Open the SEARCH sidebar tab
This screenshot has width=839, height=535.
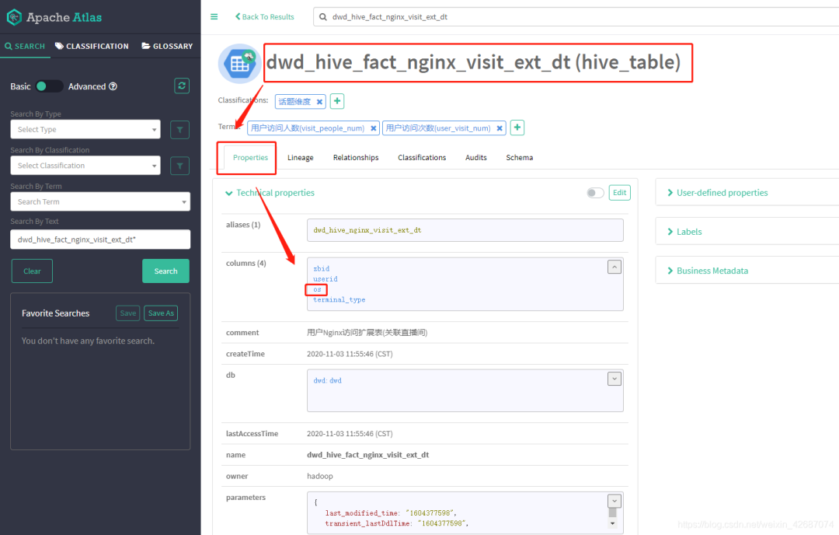[25, 46]
